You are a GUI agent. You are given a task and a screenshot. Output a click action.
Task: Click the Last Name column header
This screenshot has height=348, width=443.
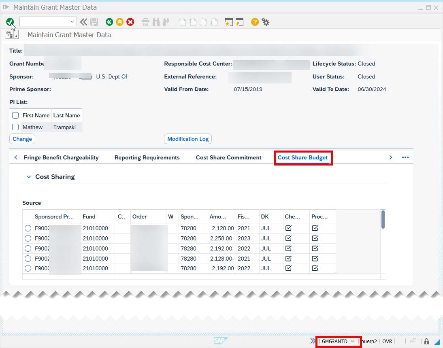(x=66, y=115)
